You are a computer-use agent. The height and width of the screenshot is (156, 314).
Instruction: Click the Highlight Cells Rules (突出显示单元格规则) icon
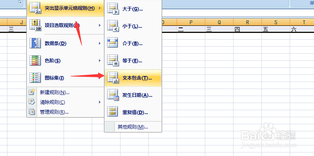[35, 8]
